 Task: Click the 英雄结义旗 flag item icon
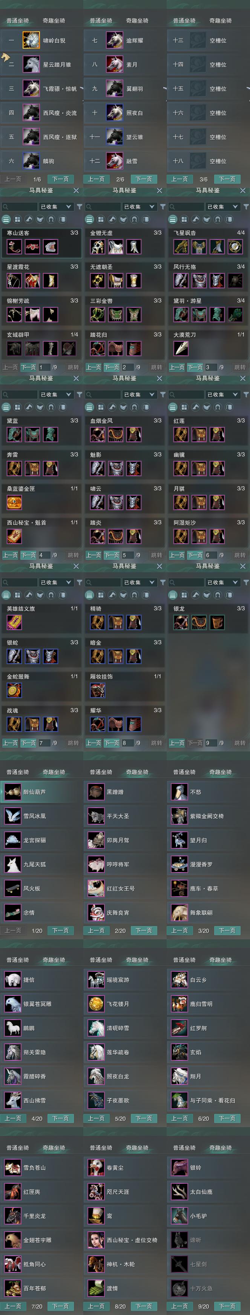click(x=14, y=622)
